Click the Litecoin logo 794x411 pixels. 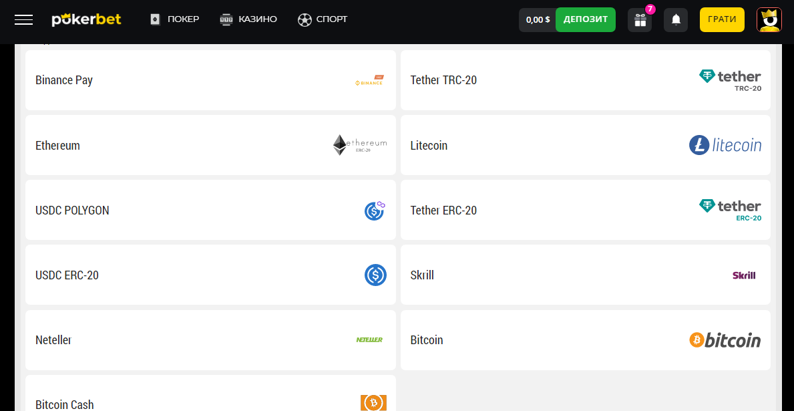[725, 145]
